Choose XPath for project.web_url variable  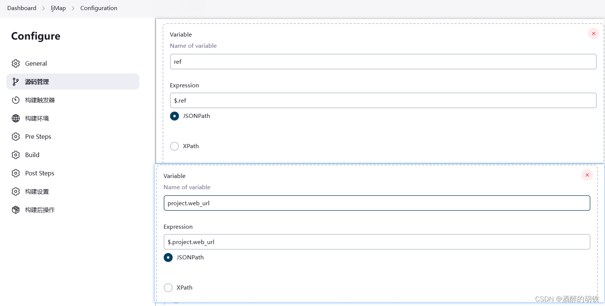168,288
